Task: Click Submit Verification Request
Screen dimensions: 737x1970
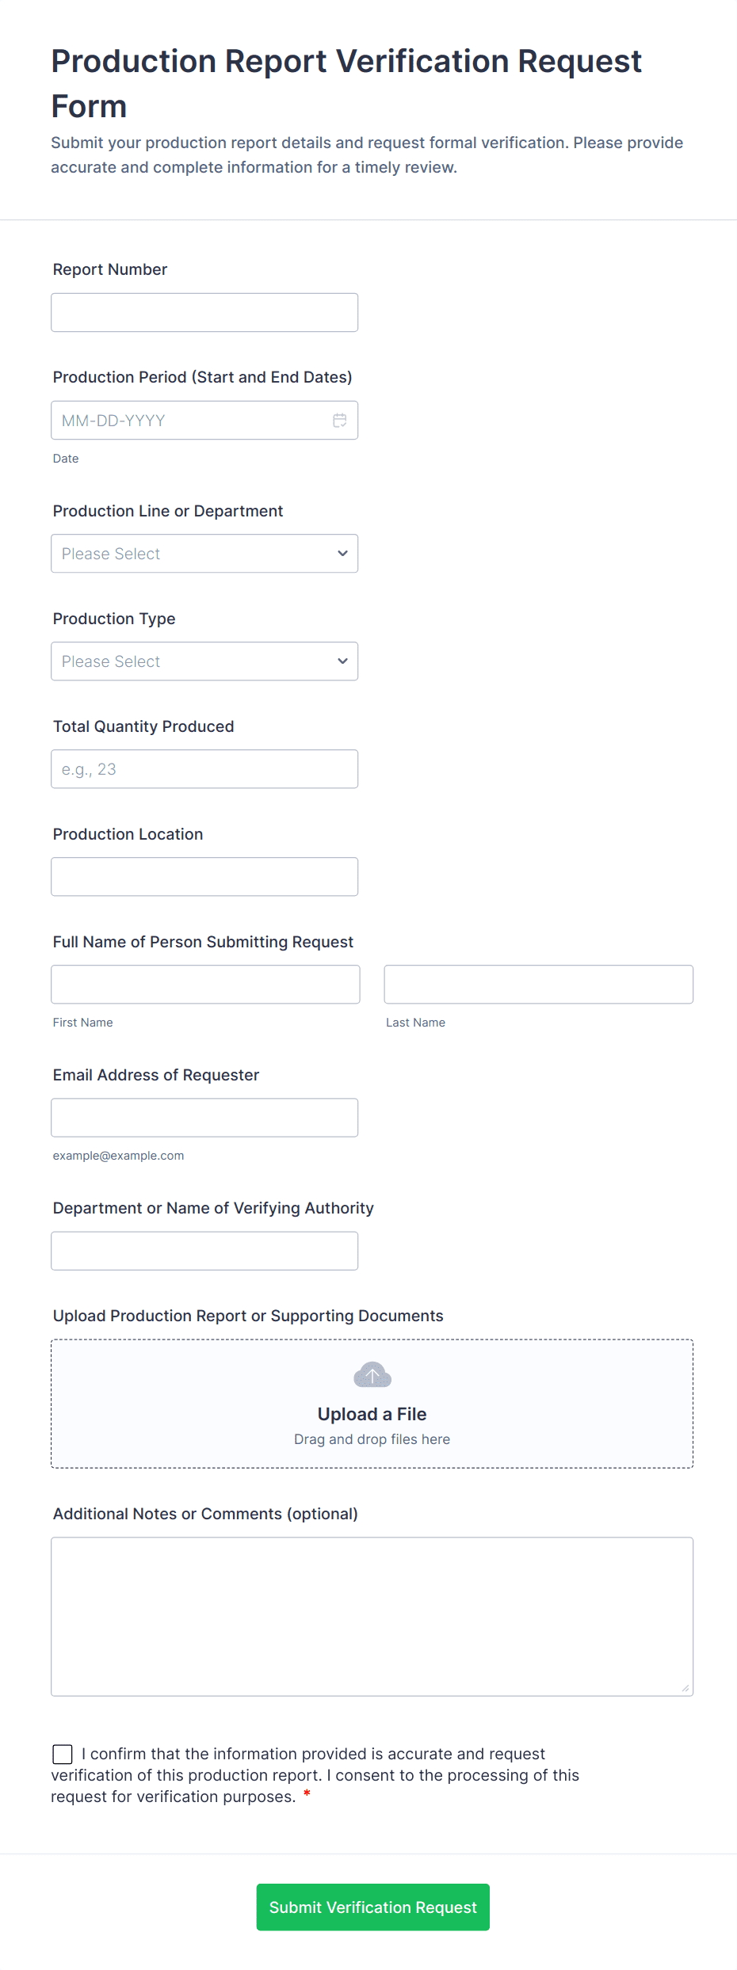Action: pos(372,1907)
